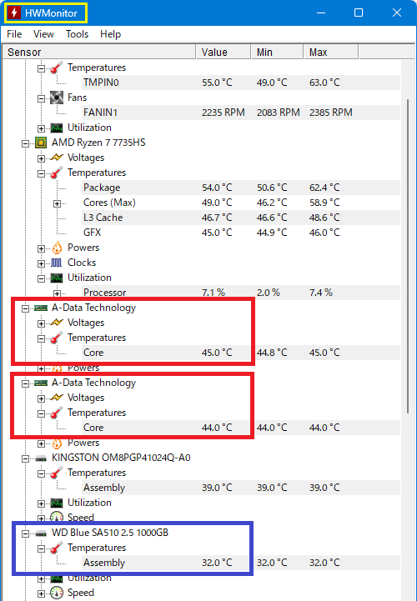Click the thermometer icon above the Package row
The height and width of the screenshot is (601, 417).
click(57, 173)
